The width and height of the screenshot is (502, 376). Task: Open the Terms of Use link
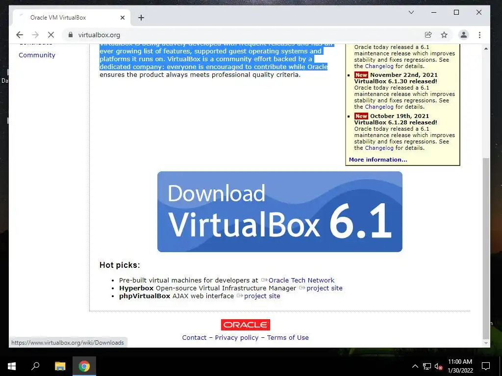(288, 338)
